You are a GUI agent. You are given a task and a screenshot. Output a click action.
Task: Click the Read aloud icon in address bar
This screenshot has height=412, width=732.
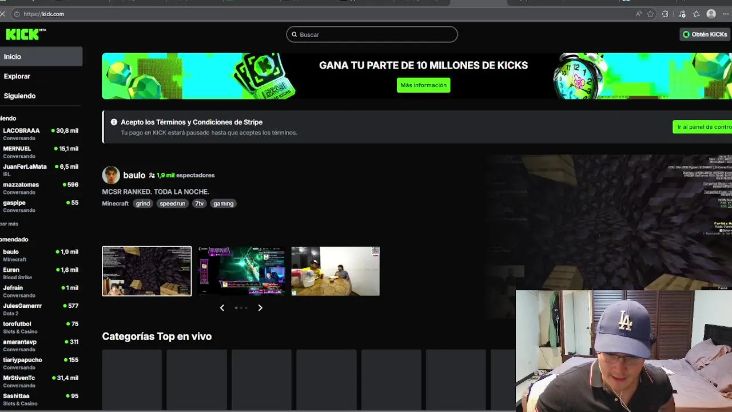pos(639,14)
